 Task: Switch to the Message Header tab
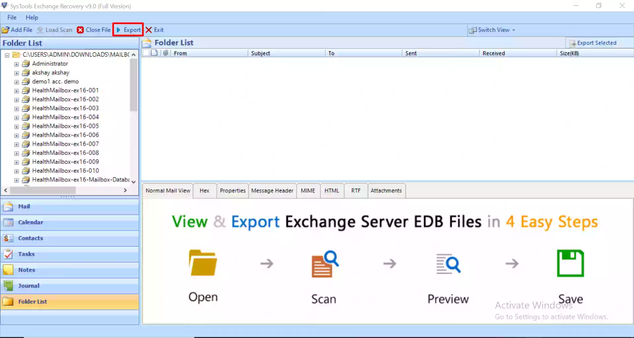coord(272,191)
